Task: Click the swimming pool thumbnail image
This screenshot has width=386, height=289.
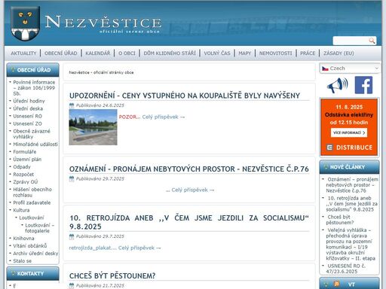Action: point(93,127)
